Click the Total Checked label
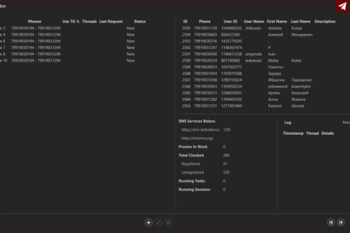Viewport: 350px width, 233px height. click(x=191, y=155)
